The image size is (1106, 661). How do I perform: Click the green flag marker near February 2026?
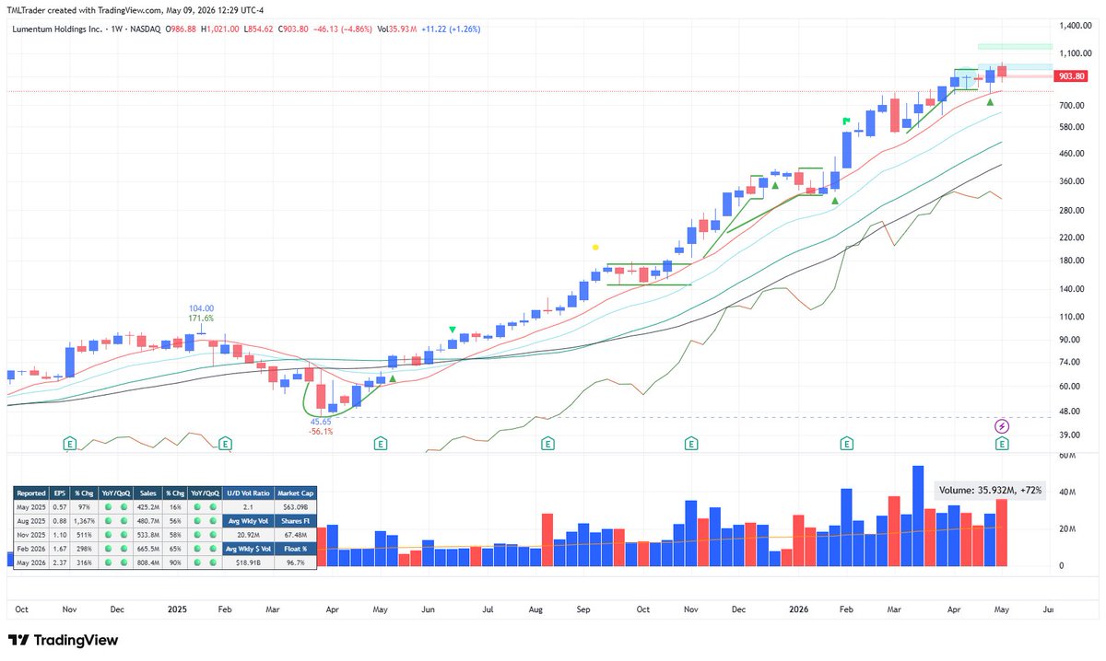(x=845, y=121)
